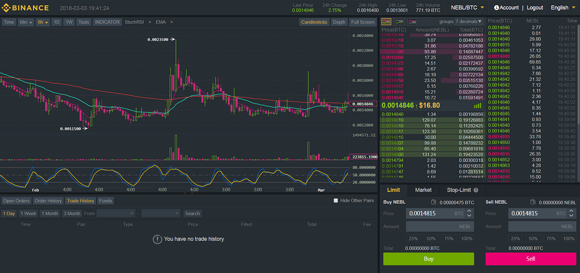
Task: Switch to the Stop-Limit order tab
Action: [462, 190]
